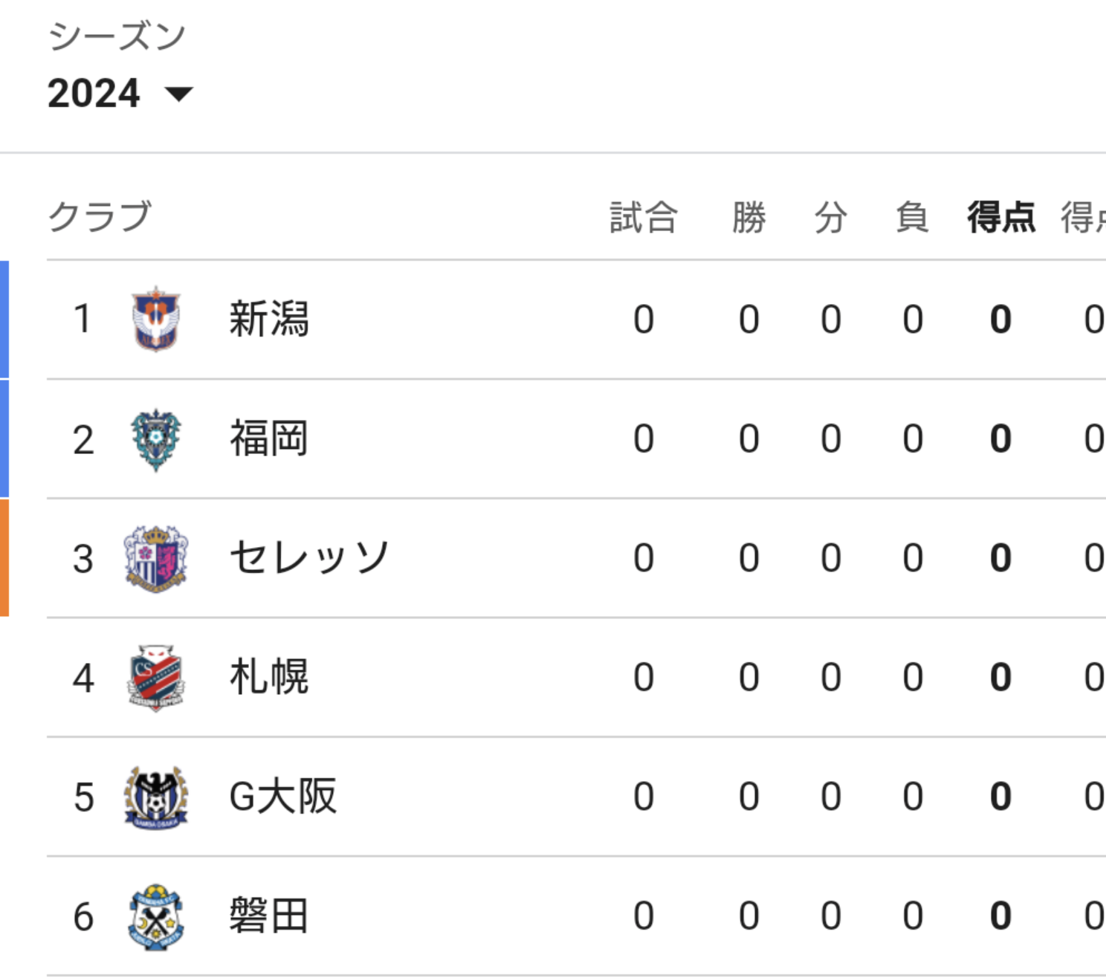The height and width of the screenshot is (978, 1106).
Task: Click the Gamba Osaka club crest
Action: tap(156, 797)
